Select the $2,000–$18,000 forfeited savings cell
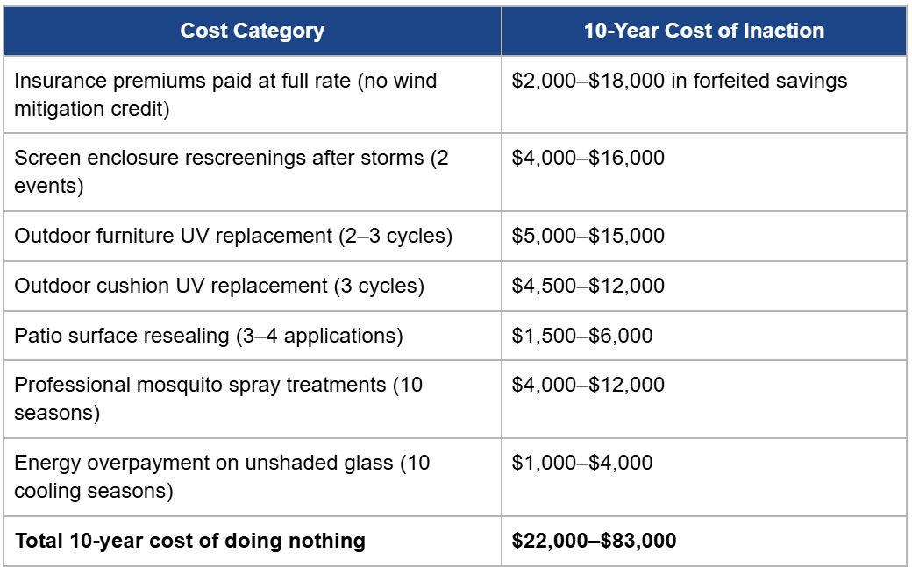 [704, 95]
